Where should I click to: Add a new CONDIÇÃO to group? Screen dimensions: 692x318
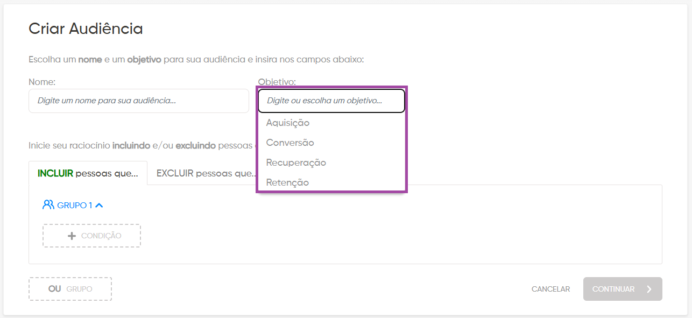coord(91,236)
